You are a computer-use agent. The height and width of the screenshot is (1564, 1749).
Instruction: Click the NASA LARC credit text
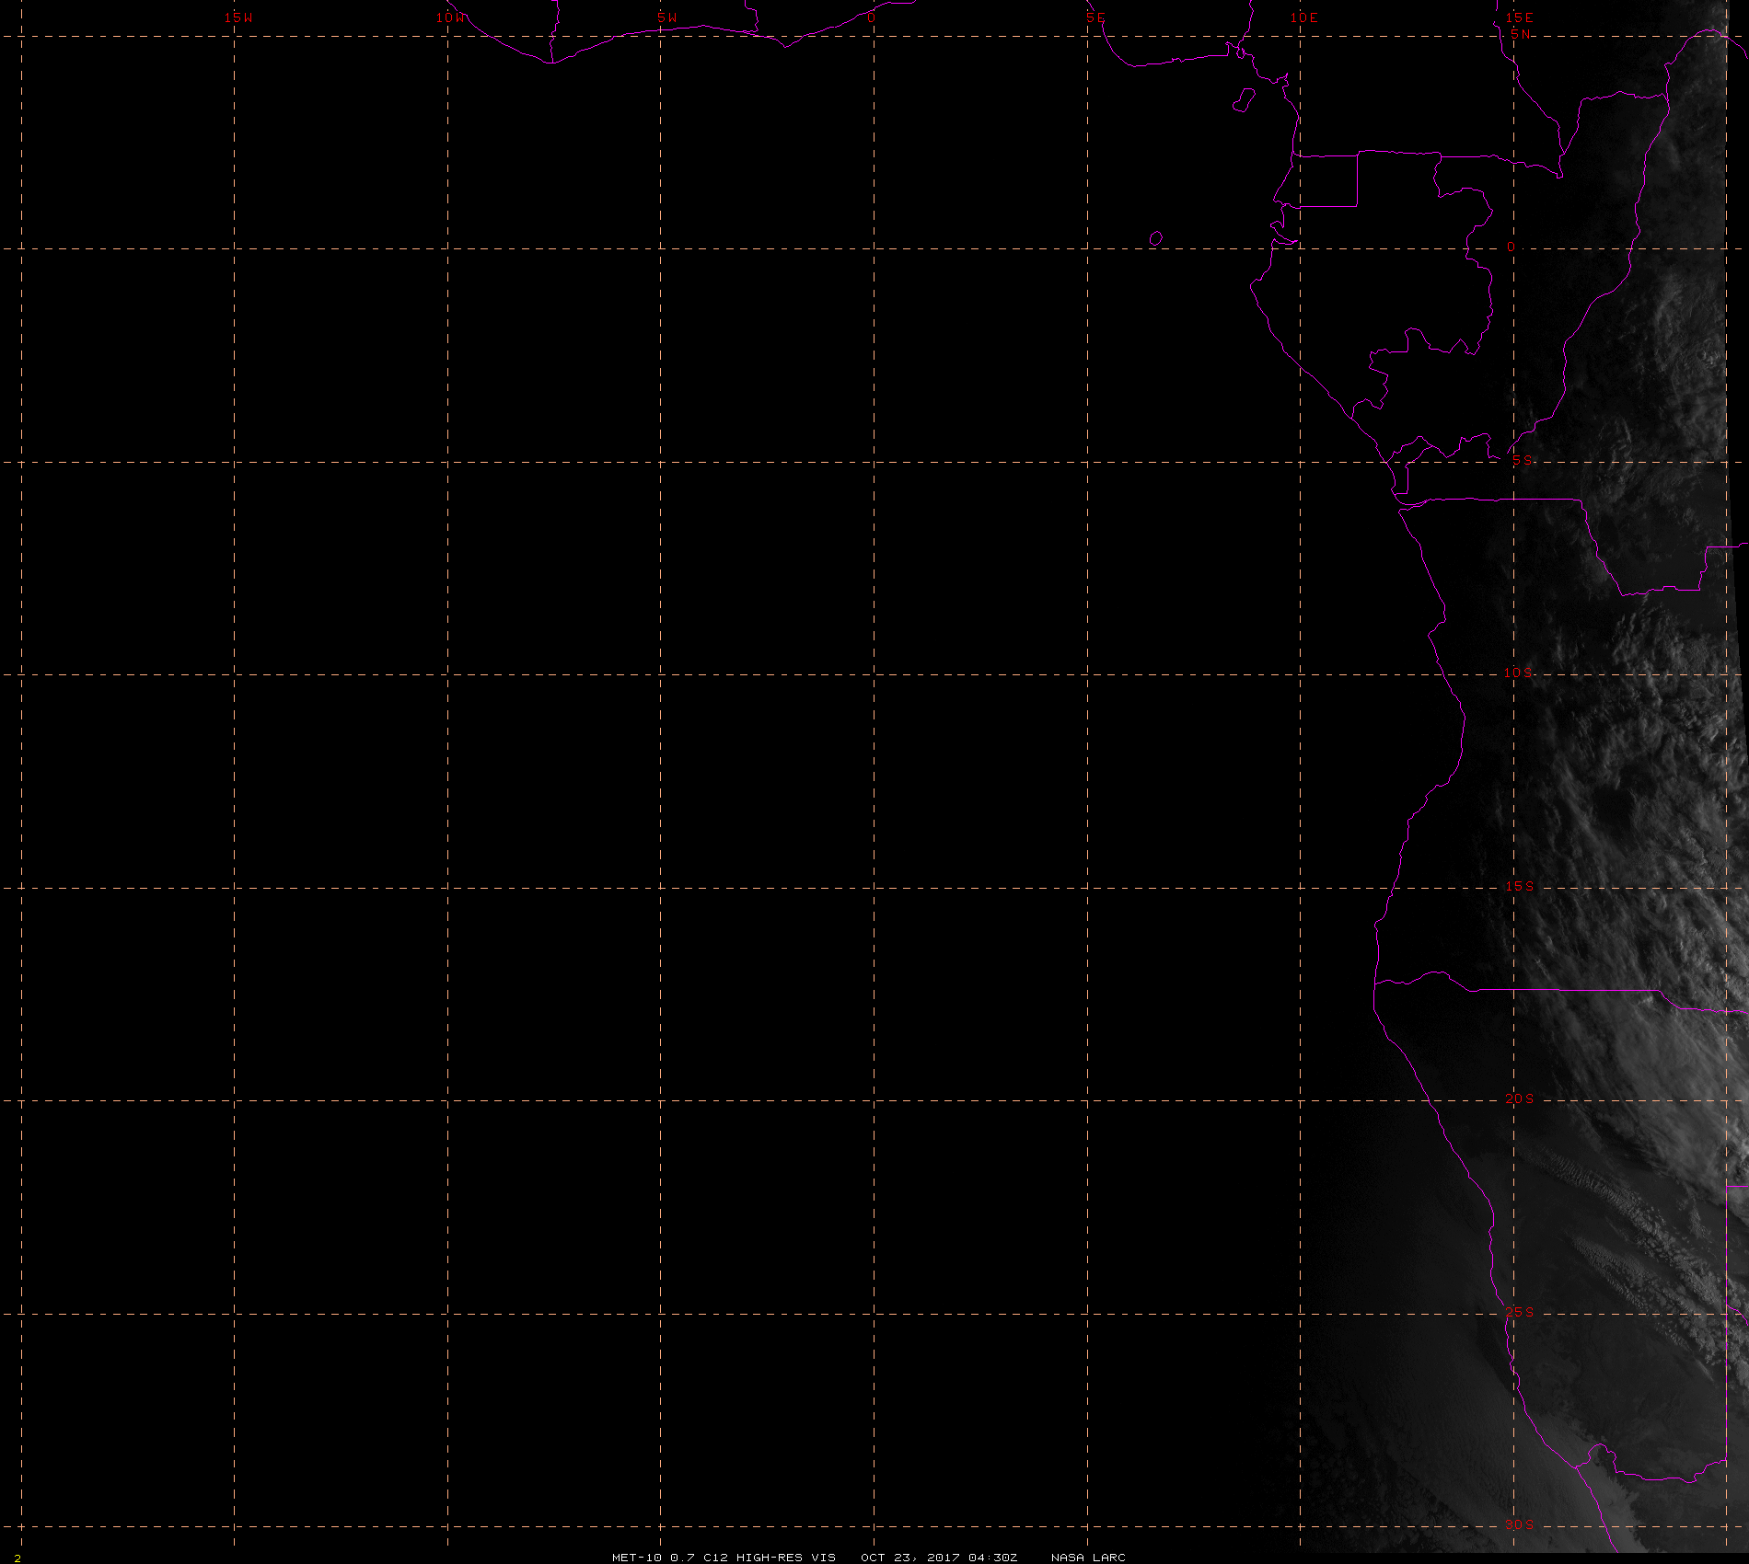click(1088, 1558)
